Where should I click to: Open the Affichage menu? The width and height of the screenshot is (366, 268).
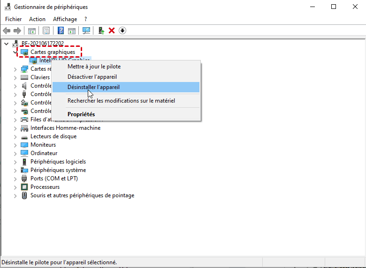click(x=65, y=19)
